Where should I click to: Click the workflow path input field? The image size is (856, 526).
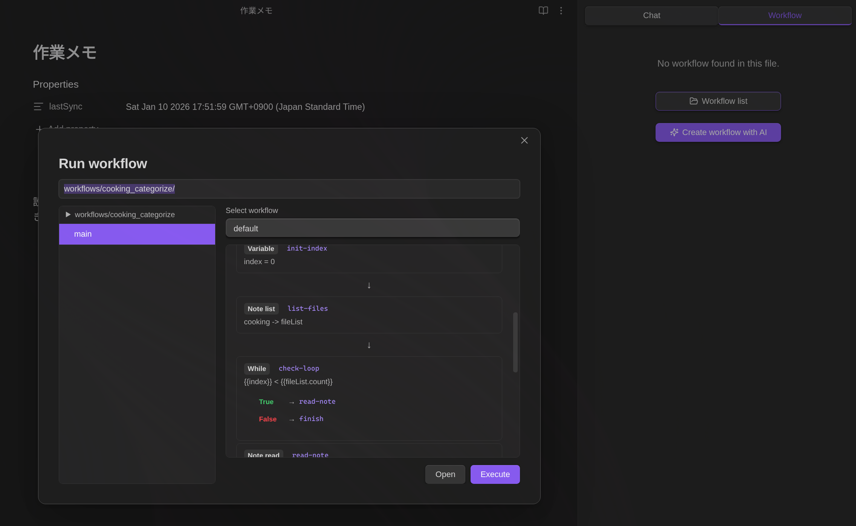(x=289, y=189)
